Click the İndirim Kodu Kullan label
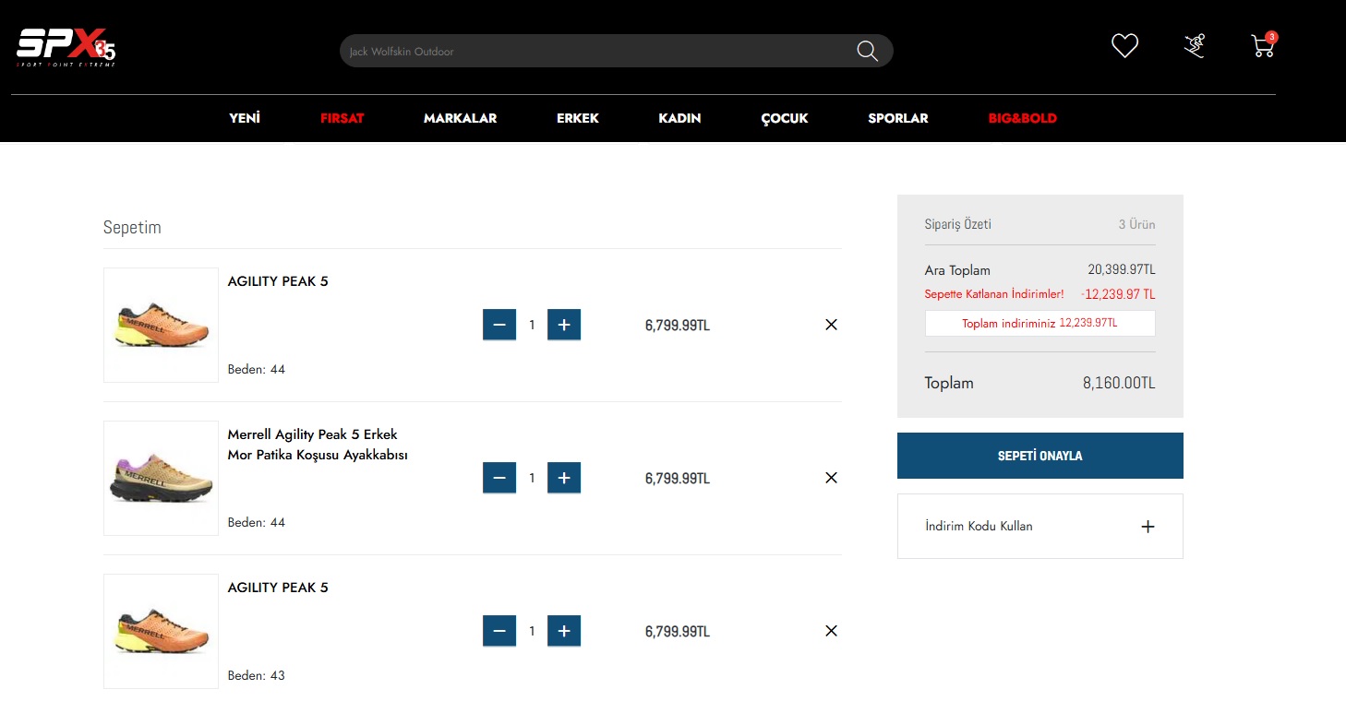This screenshot has width=1346, height=701. (x=979, y=526)
